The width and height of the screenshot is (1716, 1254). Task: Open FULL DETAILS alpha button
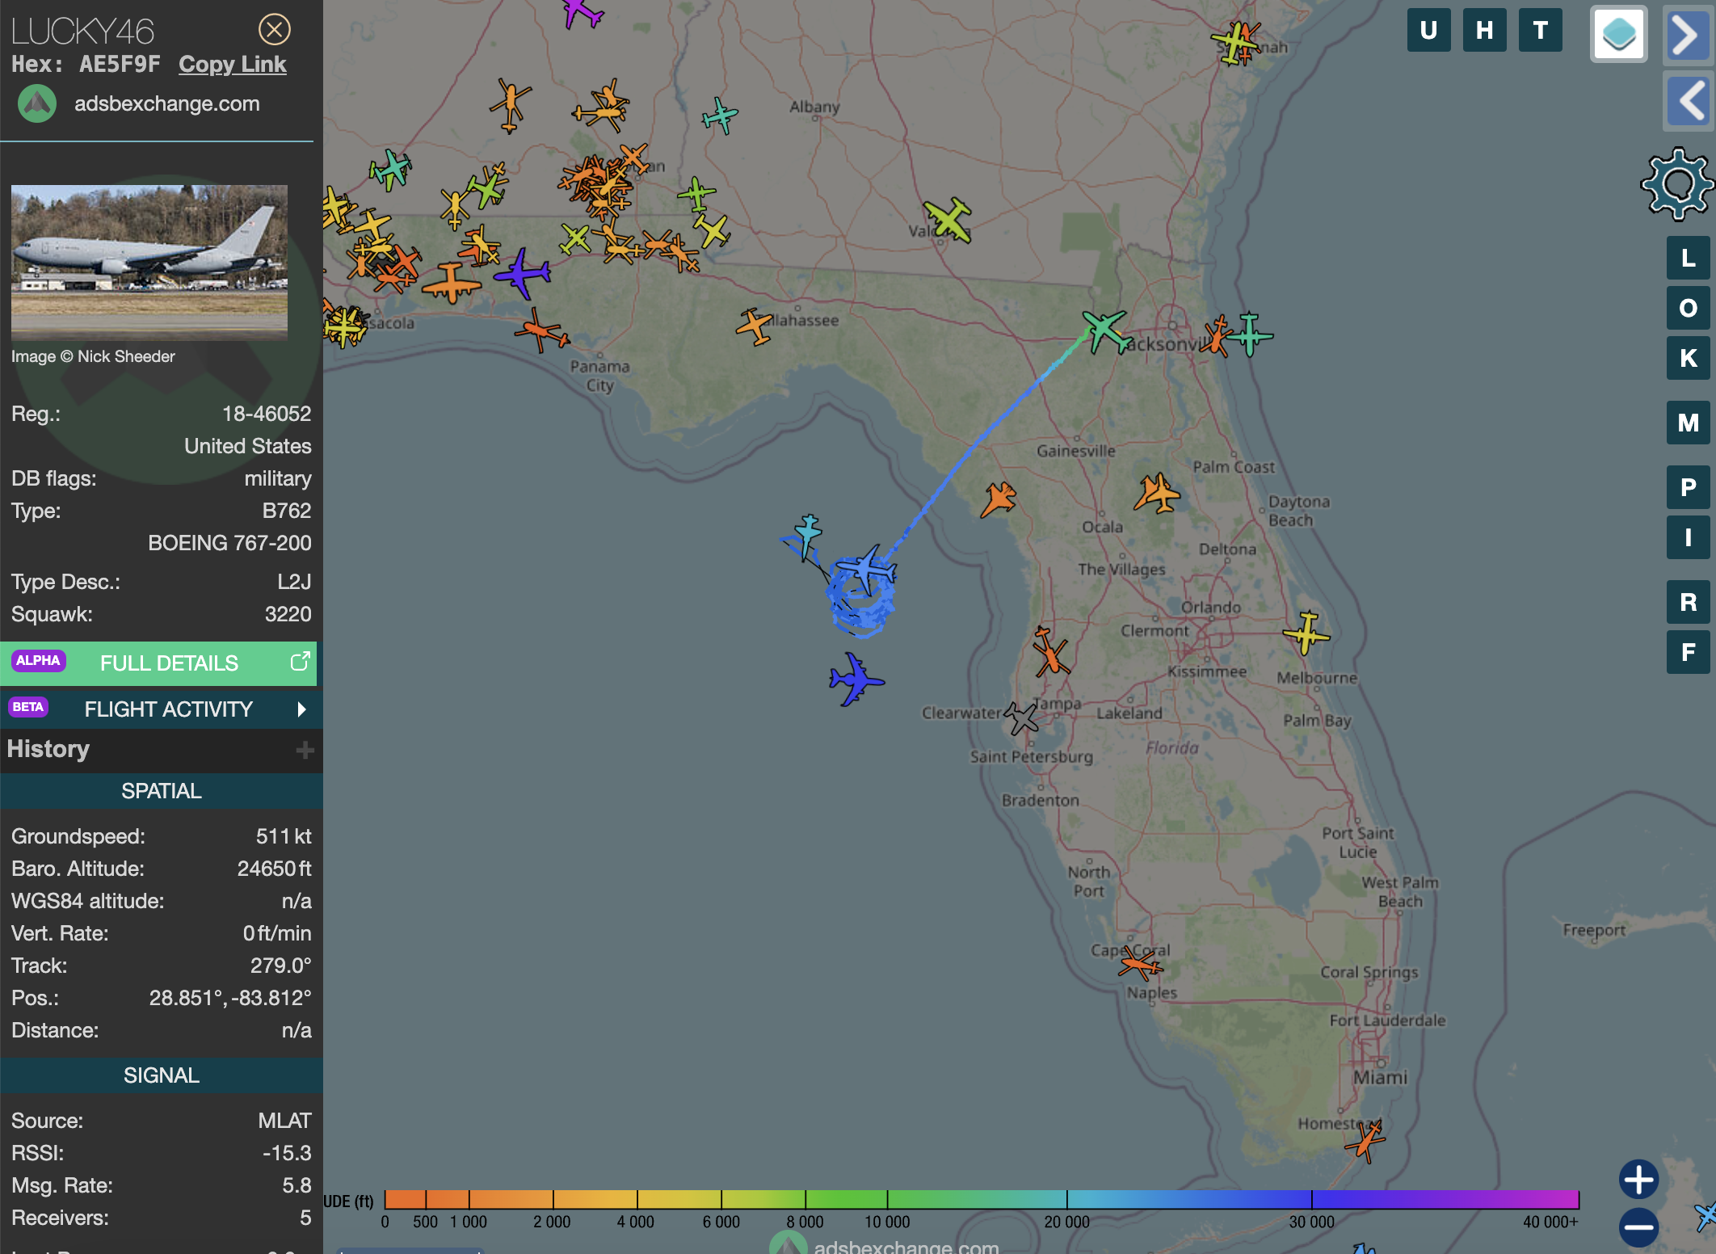point(159,663)
